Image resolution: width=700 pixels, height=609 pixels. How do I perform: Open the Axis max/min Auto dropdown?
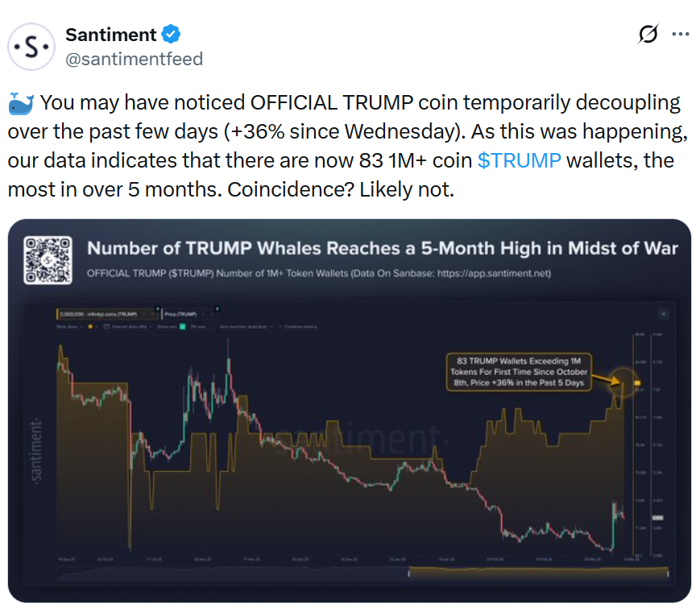tap(246, 328)
